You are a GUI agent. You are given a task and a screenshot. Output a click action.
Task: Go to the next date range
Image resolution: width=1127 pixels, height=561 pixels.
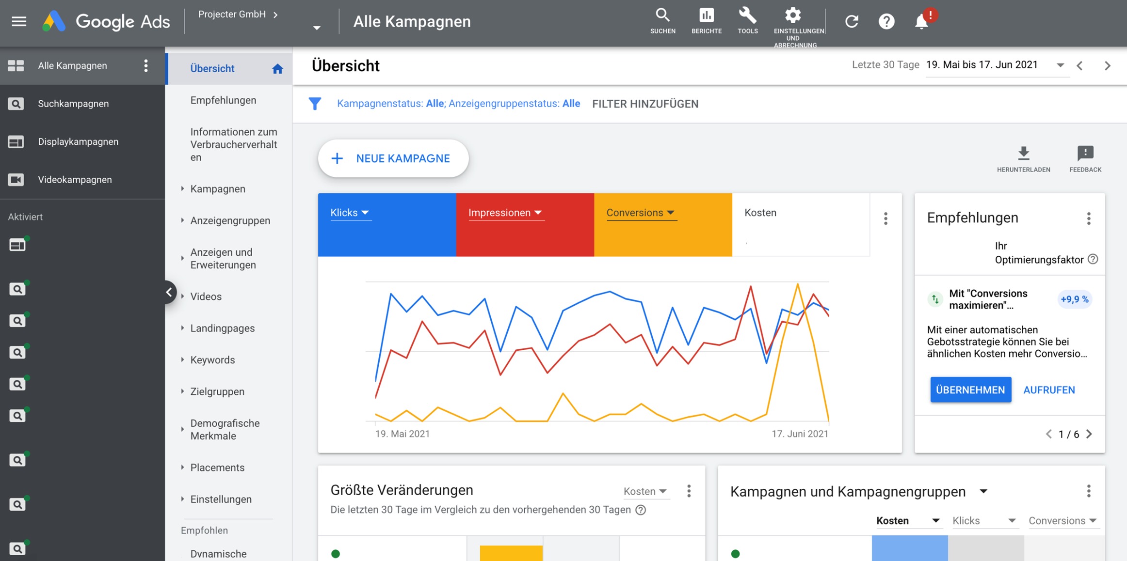point(1107,65)
